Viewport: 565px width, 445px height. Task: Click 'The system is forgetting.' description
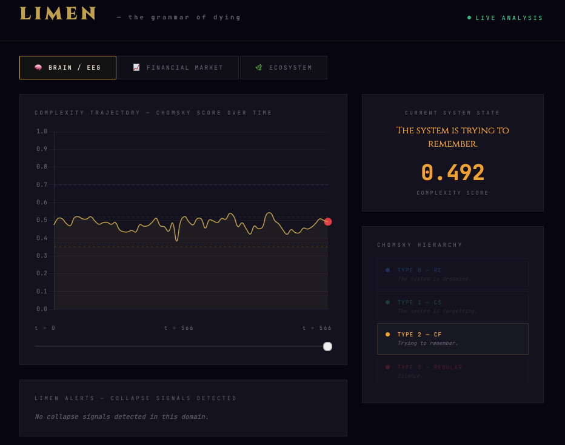point(438,311)
